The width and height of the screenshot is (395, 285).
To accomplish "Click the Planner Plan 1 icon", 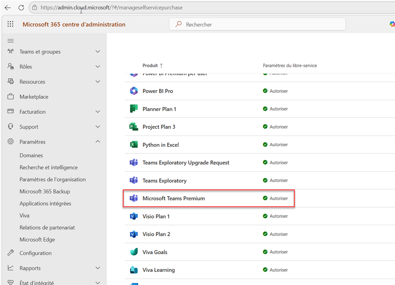I will [x=134, y=109].
